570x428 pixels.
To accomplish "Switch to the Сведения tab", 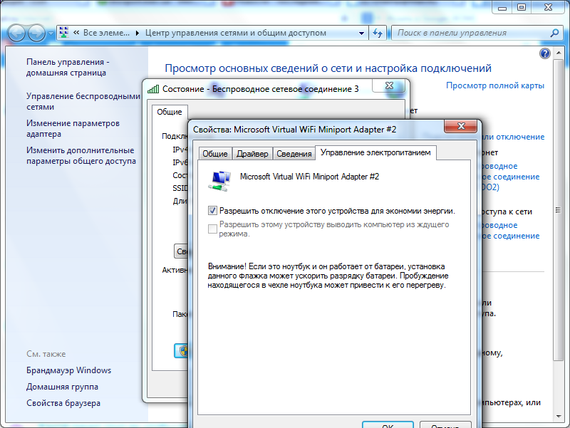I will 294,154.
